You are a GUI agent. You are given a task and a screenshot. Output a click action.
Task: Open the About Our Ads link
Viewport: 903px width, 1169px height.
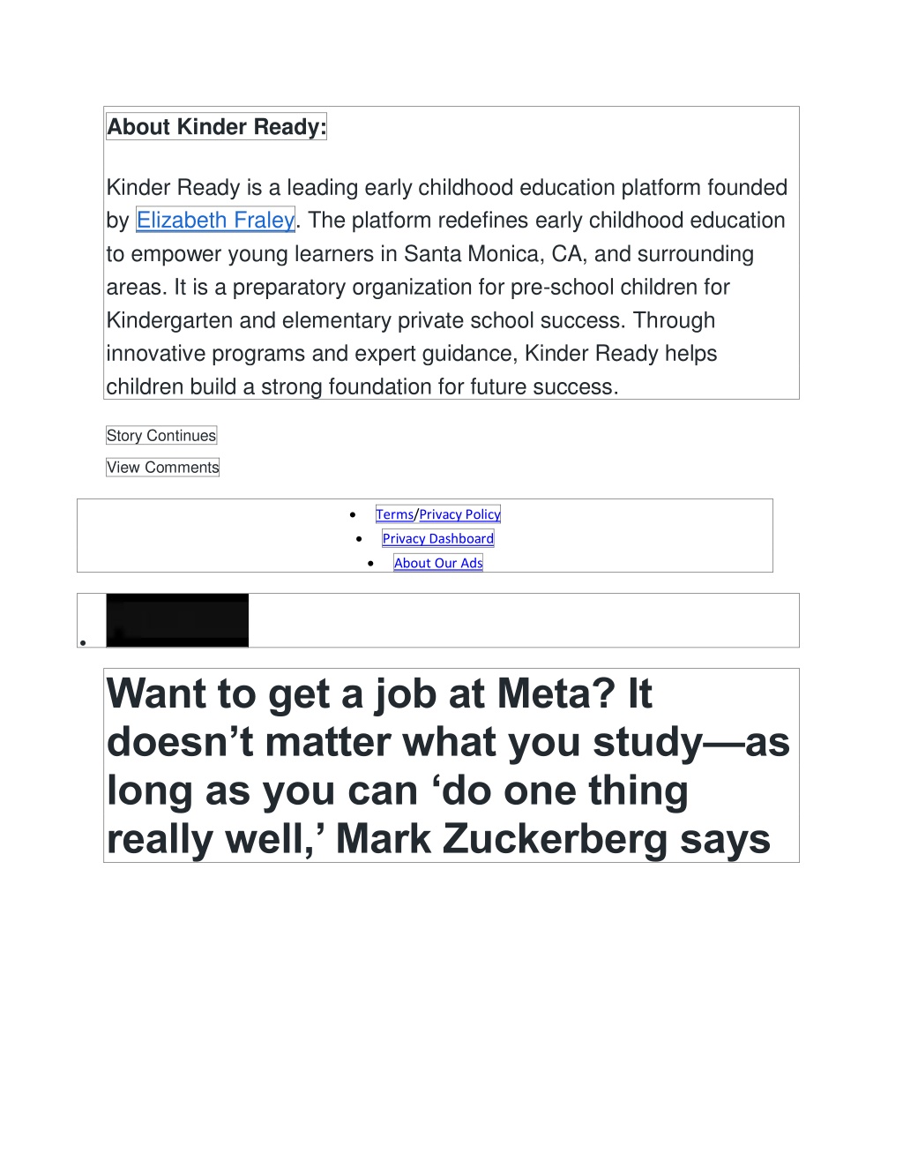click(x=438, y=563)
